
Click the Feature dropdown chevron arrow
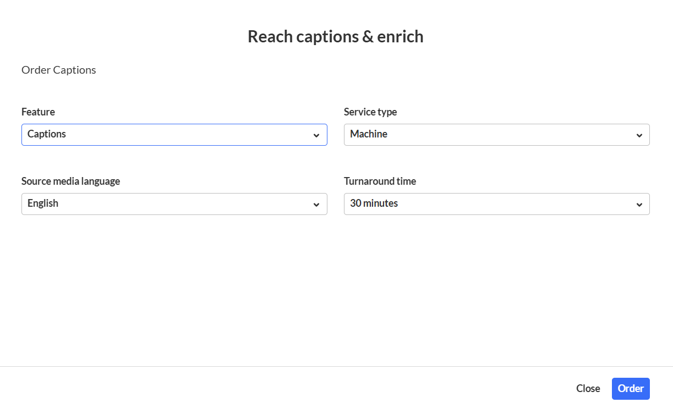pyautogui.click(x=316, y=135)
